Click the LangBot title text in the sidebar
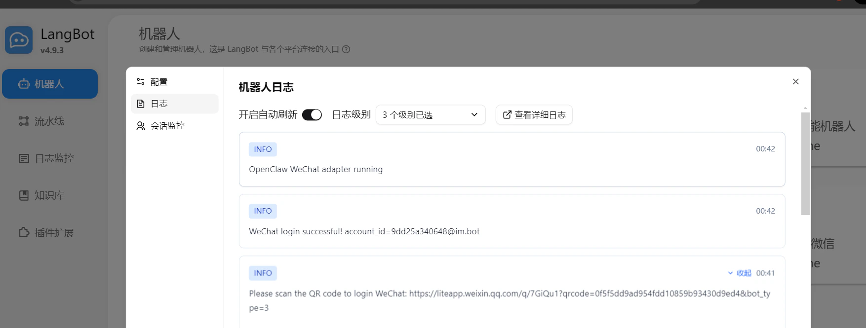The image size is (866, 328). point(67,34)
